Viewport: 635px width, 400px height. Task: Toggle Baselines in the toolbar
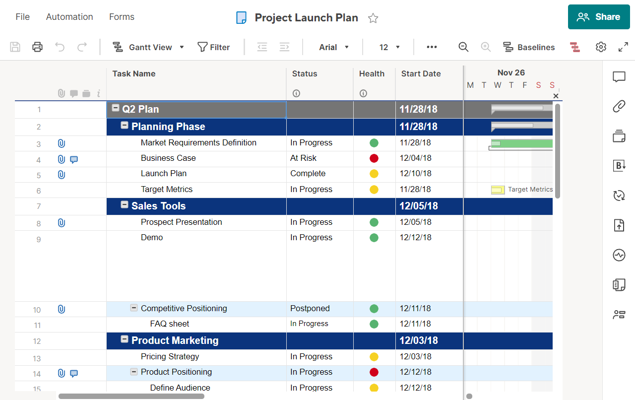529,47
